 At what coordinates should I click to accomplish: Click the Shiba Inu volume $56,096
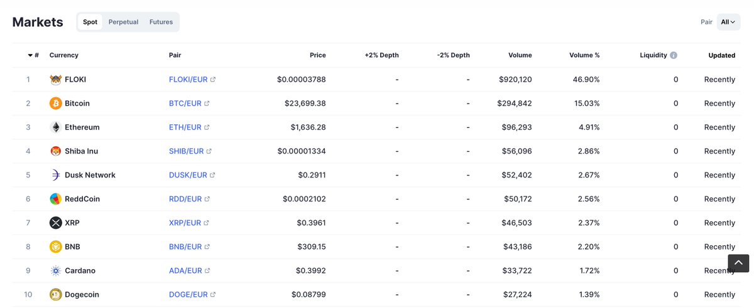tap(518, 151)
